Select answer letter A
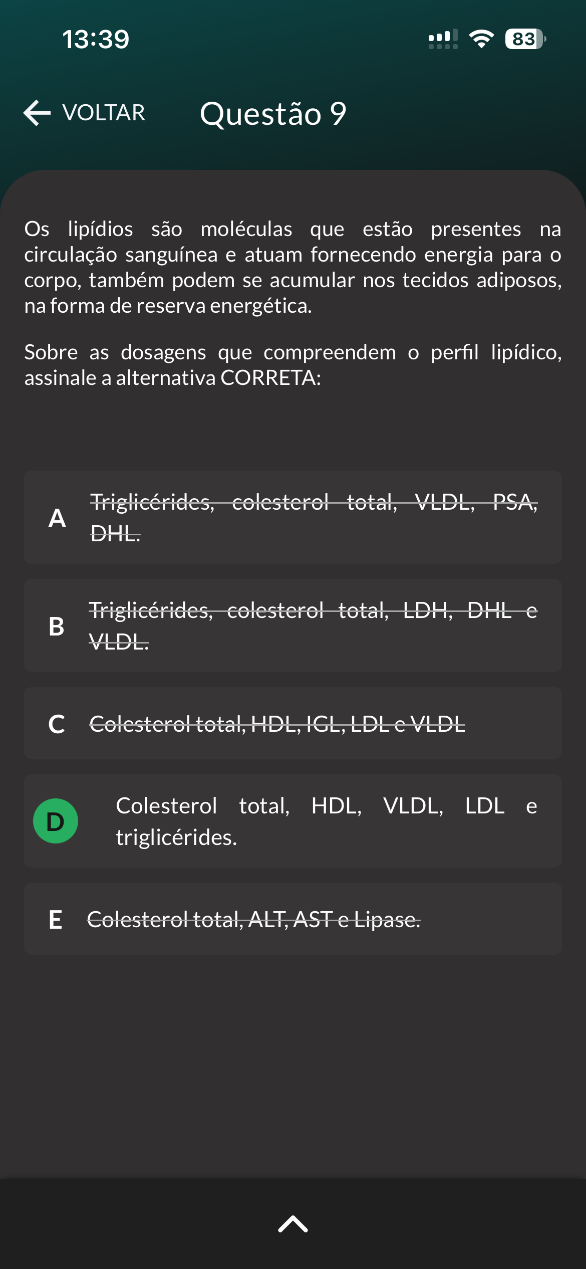Image resolution: width=586 pixels, height=1269 pixels. click(x=57, y=518)
